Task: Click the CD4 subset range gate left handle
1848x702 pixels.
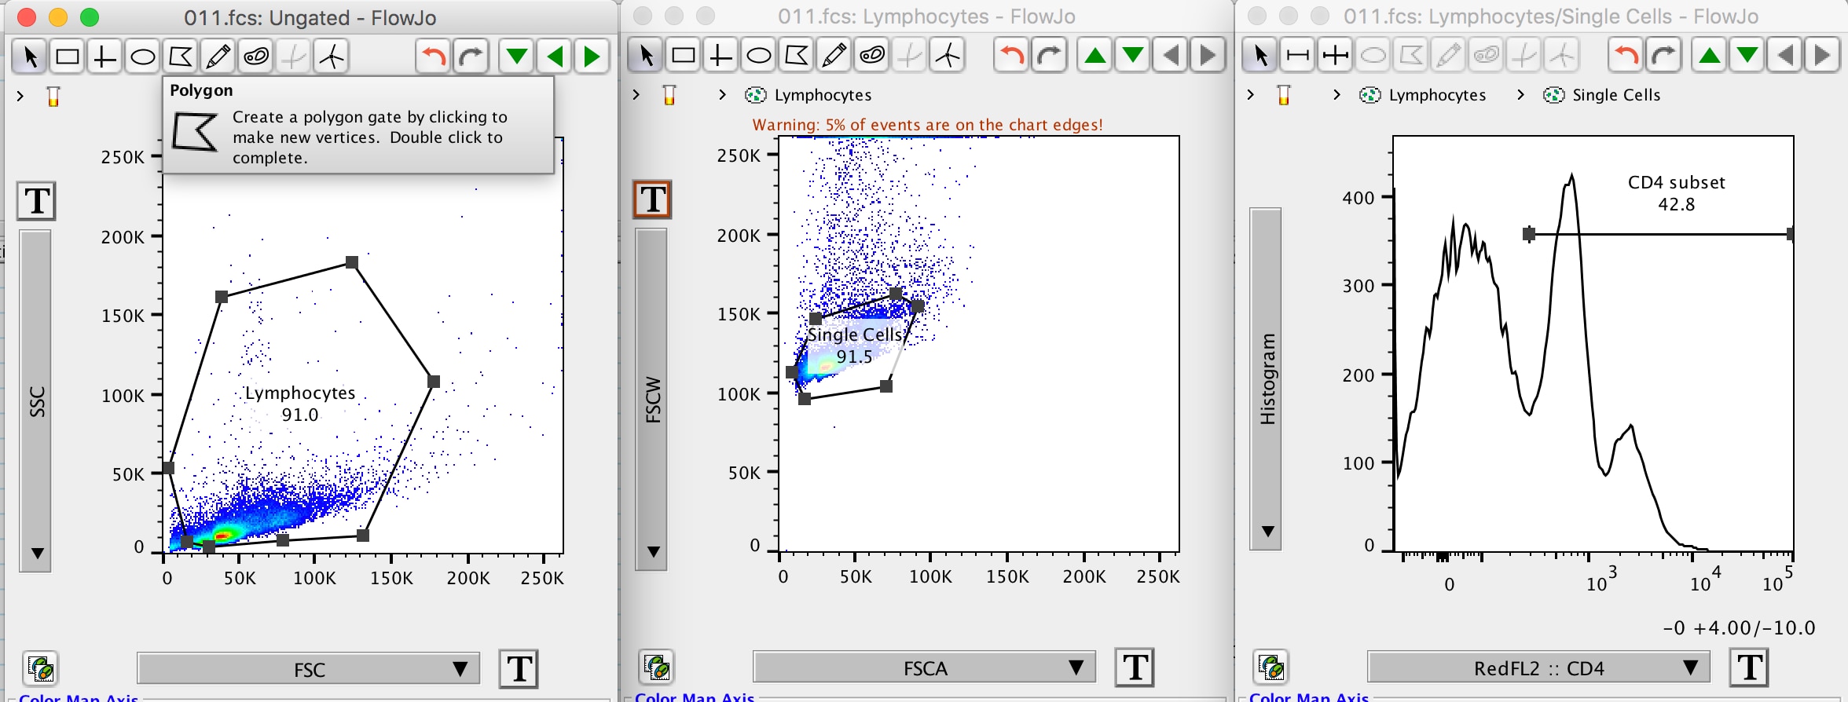Action: click(1529, 234)
